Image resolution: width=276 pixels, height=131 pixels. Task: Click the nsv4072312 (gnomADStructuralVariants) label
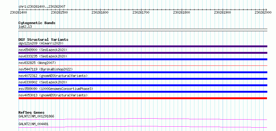[53, 76]
